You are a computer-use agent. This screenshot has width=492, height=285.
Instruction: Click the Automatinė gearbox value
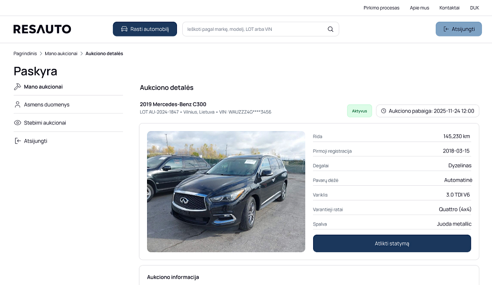tap(458, 180)
